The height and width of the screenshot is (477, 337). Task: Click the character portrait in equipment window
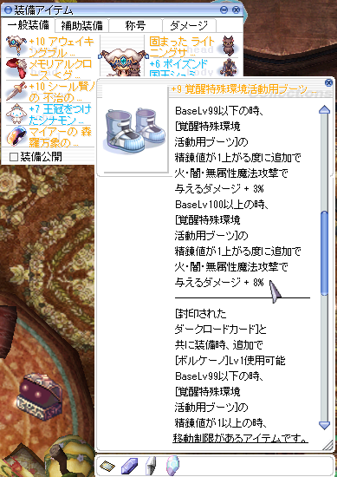tap(123, 62)
